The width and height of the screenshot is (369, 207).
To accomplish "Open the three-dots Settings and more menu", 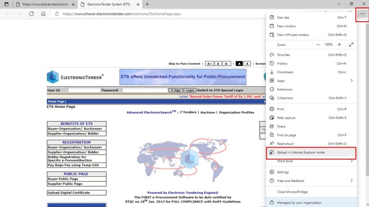I will [x=362, y=14].
